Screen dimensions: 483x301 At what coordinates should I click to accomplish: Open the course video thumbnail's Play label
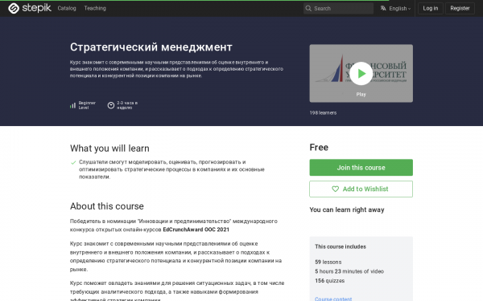point(361,94)
